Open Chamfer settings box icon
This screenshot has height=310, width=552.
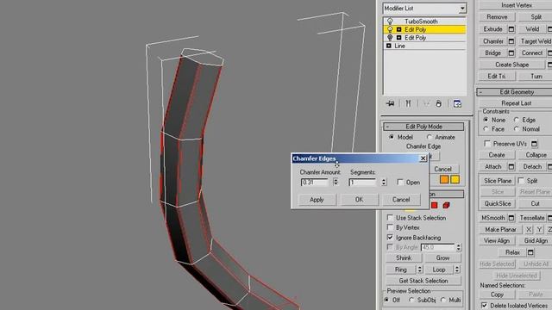pos(511,41)
